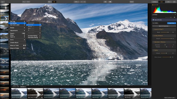Set the rating to 1 star

coord(34,30)
